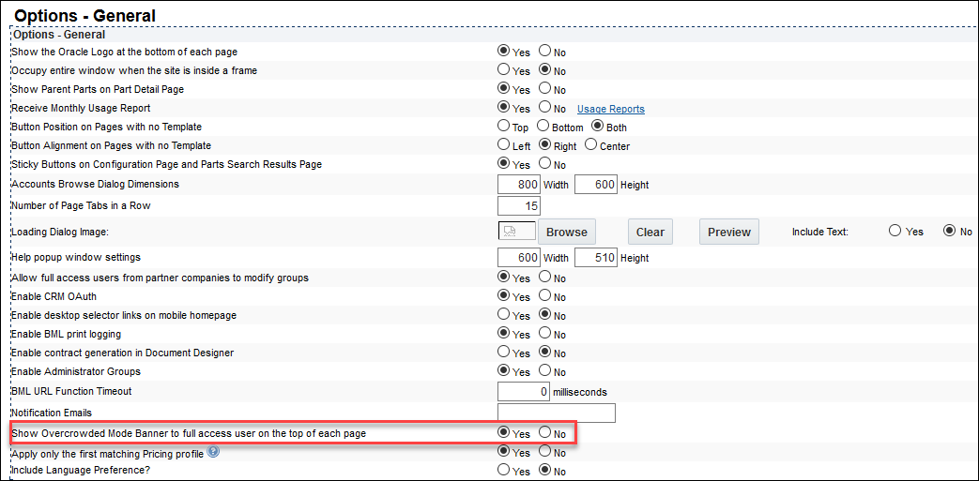Click the Clear button
Image resolution: width=979 pixels, height=481 pixels.
tap(650, 232)
